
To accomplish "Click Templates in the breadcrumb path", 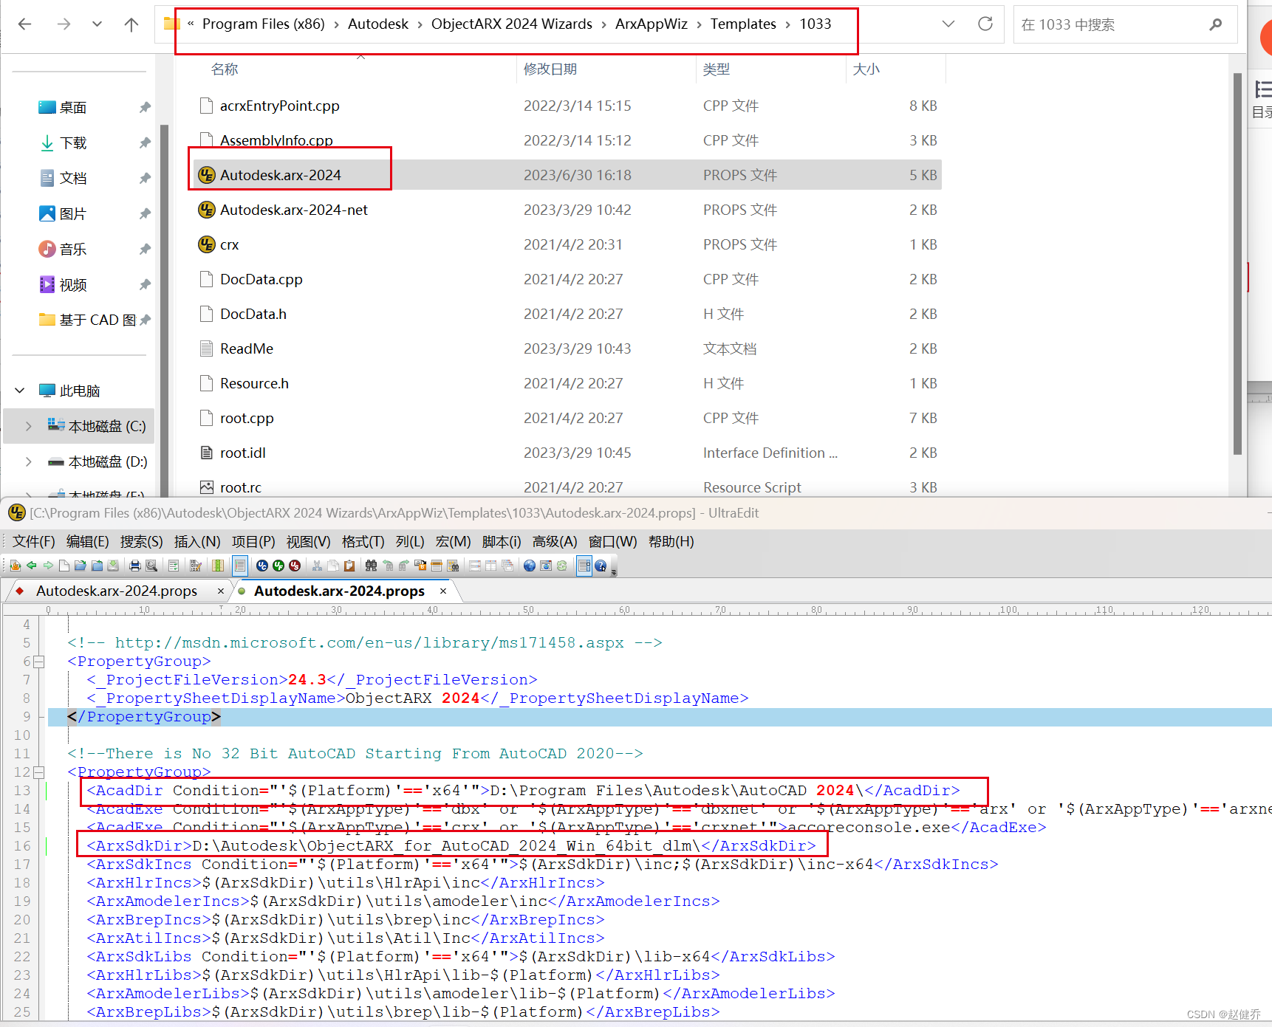I will click(x=743, y=24).
